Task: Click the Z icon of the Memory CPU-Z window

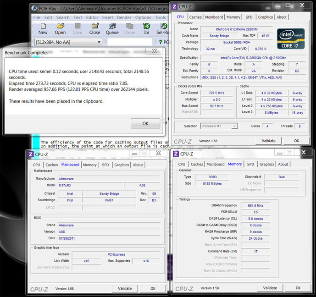Action: [176, 154]
